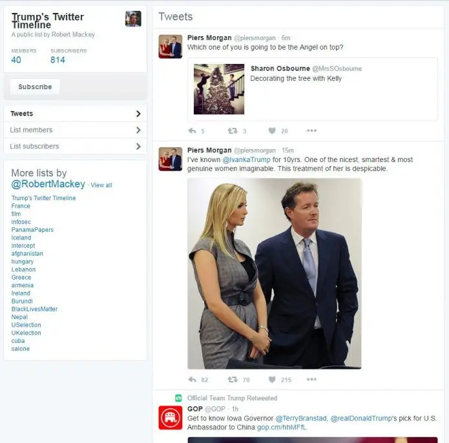449x443 pixels.
Task: Like the Ivanka Trump tweet
Action: 272,380
